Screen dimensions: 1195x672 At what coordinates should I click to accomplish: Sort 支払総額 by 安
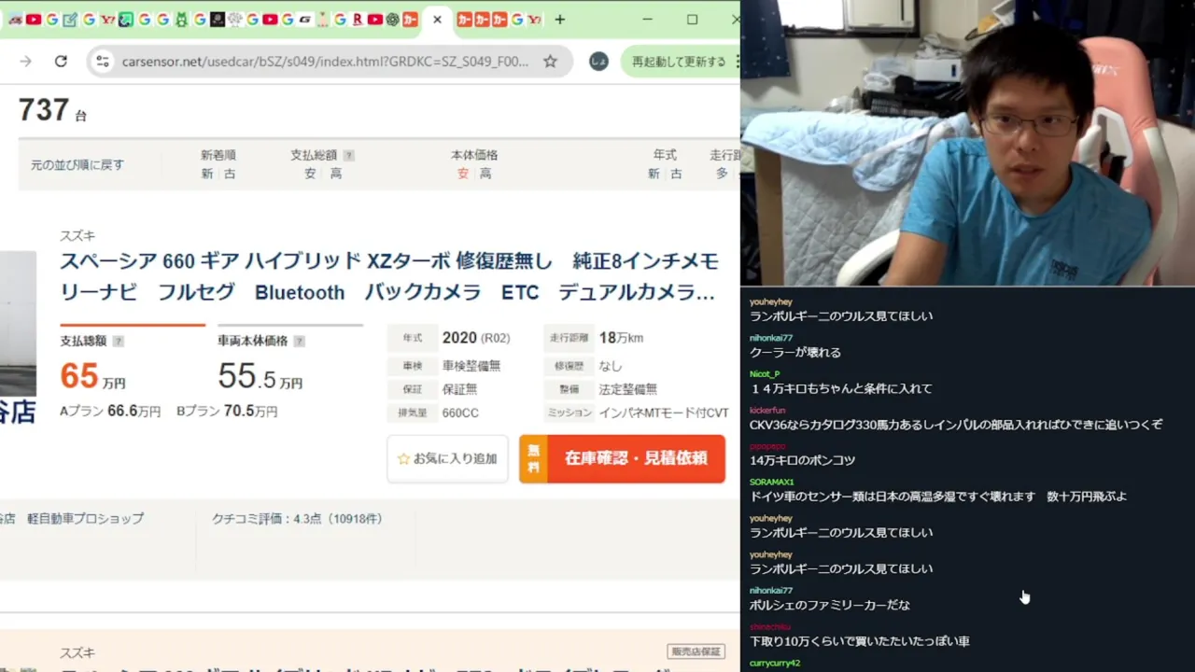[x=310, y=174]
